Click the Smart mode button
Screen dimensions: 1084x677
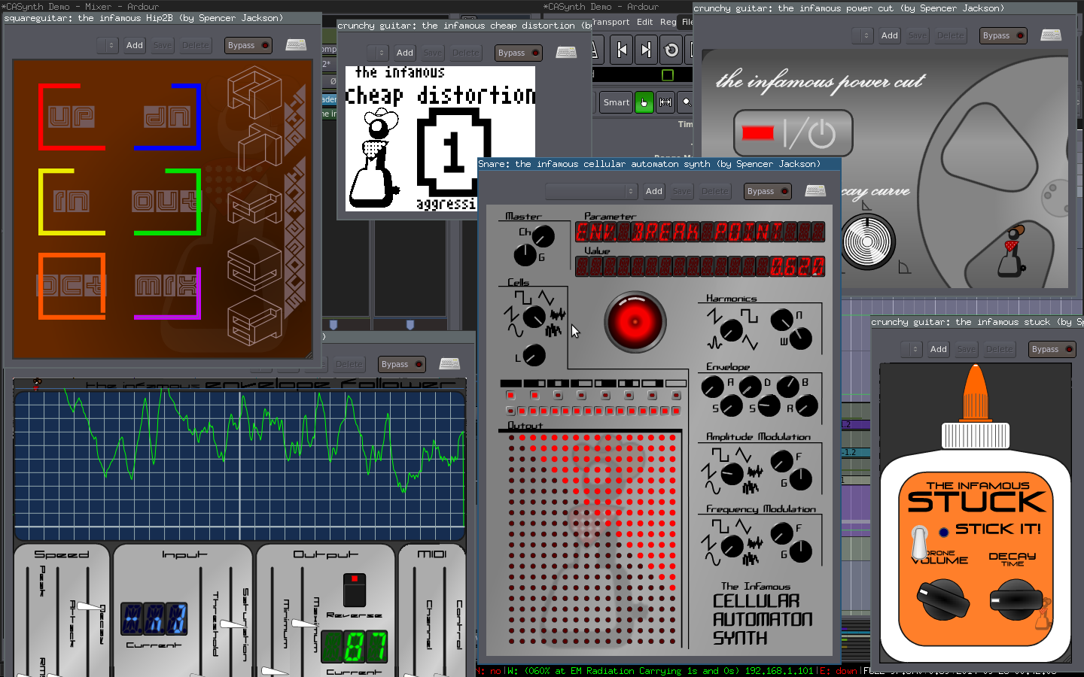[616, 102]
